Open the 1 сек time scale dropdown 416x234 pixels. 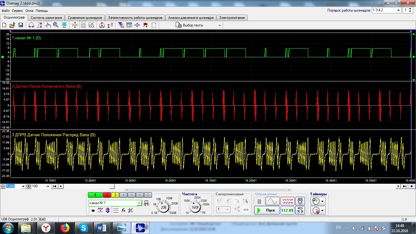(x=23, y=186)
